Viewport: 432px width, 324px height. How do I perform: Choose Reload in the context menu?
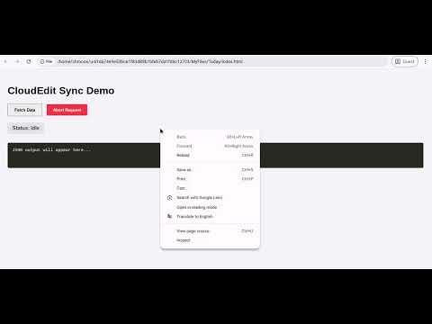click(210, 155)
